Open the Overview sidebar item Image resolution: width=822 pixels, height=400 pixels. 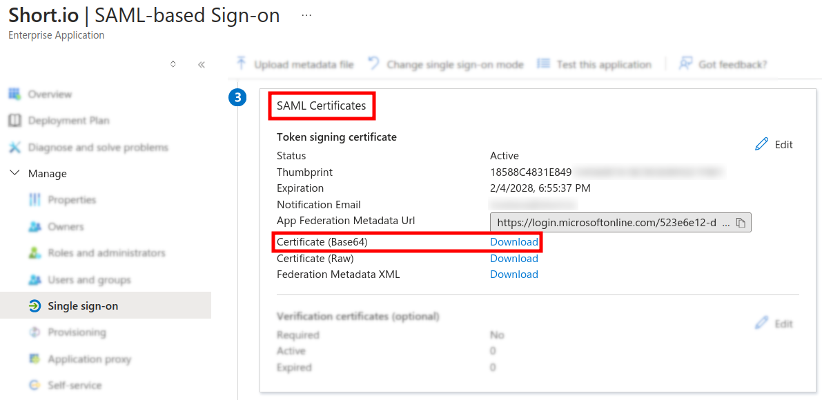coord(50,94)
